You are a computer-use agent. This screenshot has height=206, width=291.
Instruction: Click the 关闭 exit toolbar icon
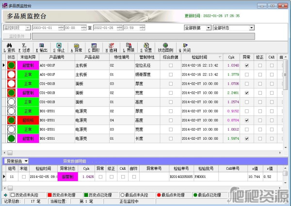coord(185,45)
